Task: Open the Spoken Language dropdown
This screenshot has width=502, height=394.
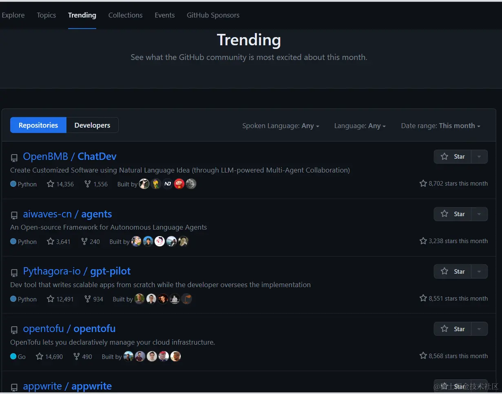Action: pos(281,126)
